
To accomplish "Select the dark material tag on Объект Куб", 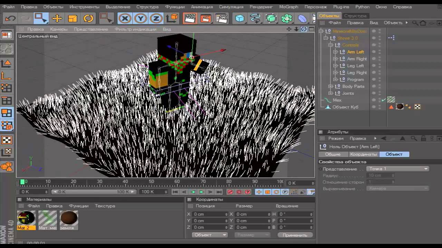I will point(400,107).
